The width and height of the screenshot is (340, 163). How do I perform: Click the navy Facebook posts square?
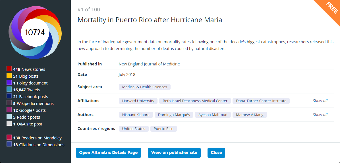tap(9, 96)
